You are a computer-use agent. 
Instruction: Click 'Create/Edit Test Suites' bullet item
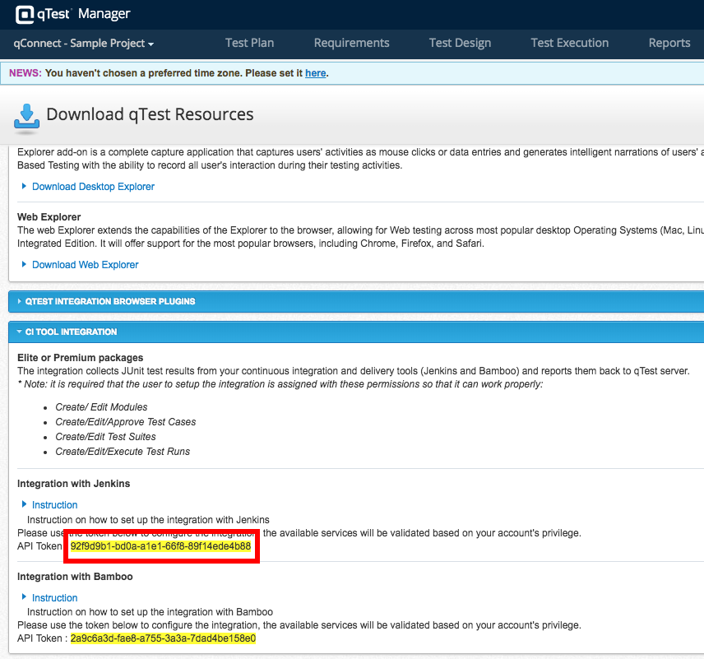tap(105, 437)
